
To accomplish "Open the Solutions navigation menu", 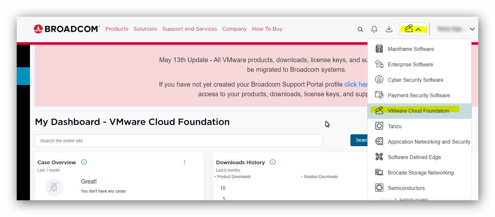I will (145, 29).
